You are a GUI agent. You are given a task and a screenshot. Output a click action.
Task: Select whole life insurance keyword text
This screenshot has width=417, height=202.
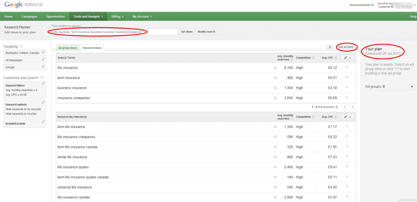coord(72,157)
